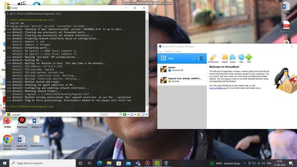This screenshot has height=167, width=297.
Task: Open Microsoft Edge from the taskbar
Action: click(100, 163)
